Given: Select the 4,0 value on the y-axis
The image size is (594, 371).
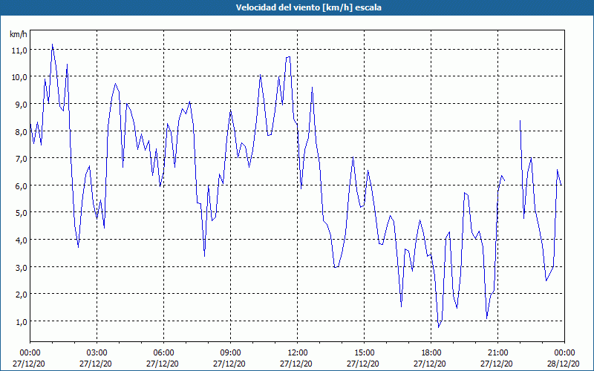Looking at the screenshot, I should point(21,240).
